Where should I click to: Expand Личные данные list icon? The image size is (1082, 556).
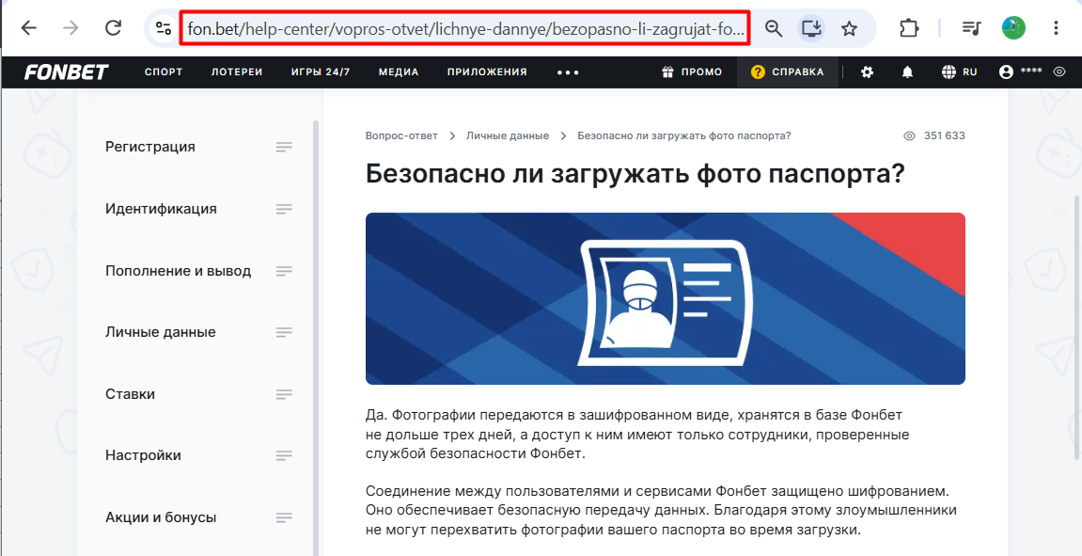point(284,332)
